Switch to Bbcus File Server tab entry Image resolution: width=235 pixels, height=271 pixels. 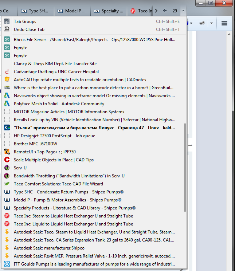click(94, 40)
